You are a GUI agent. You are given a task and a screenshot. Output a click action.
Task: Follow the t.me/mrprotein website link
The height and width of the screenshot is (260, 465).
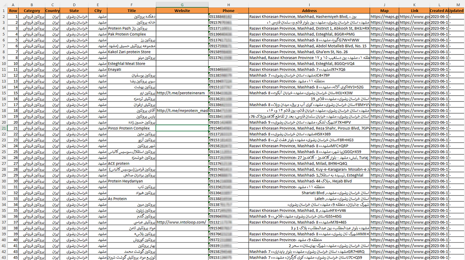coord(182,110)
